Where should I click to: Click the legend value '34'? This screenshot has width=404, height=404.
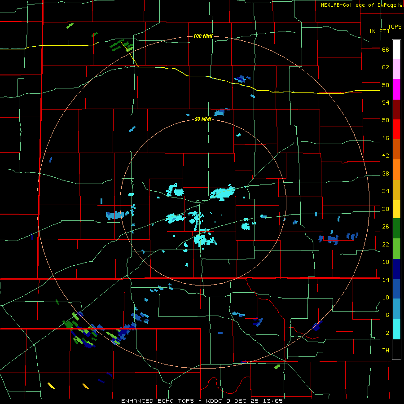point(386,191)
